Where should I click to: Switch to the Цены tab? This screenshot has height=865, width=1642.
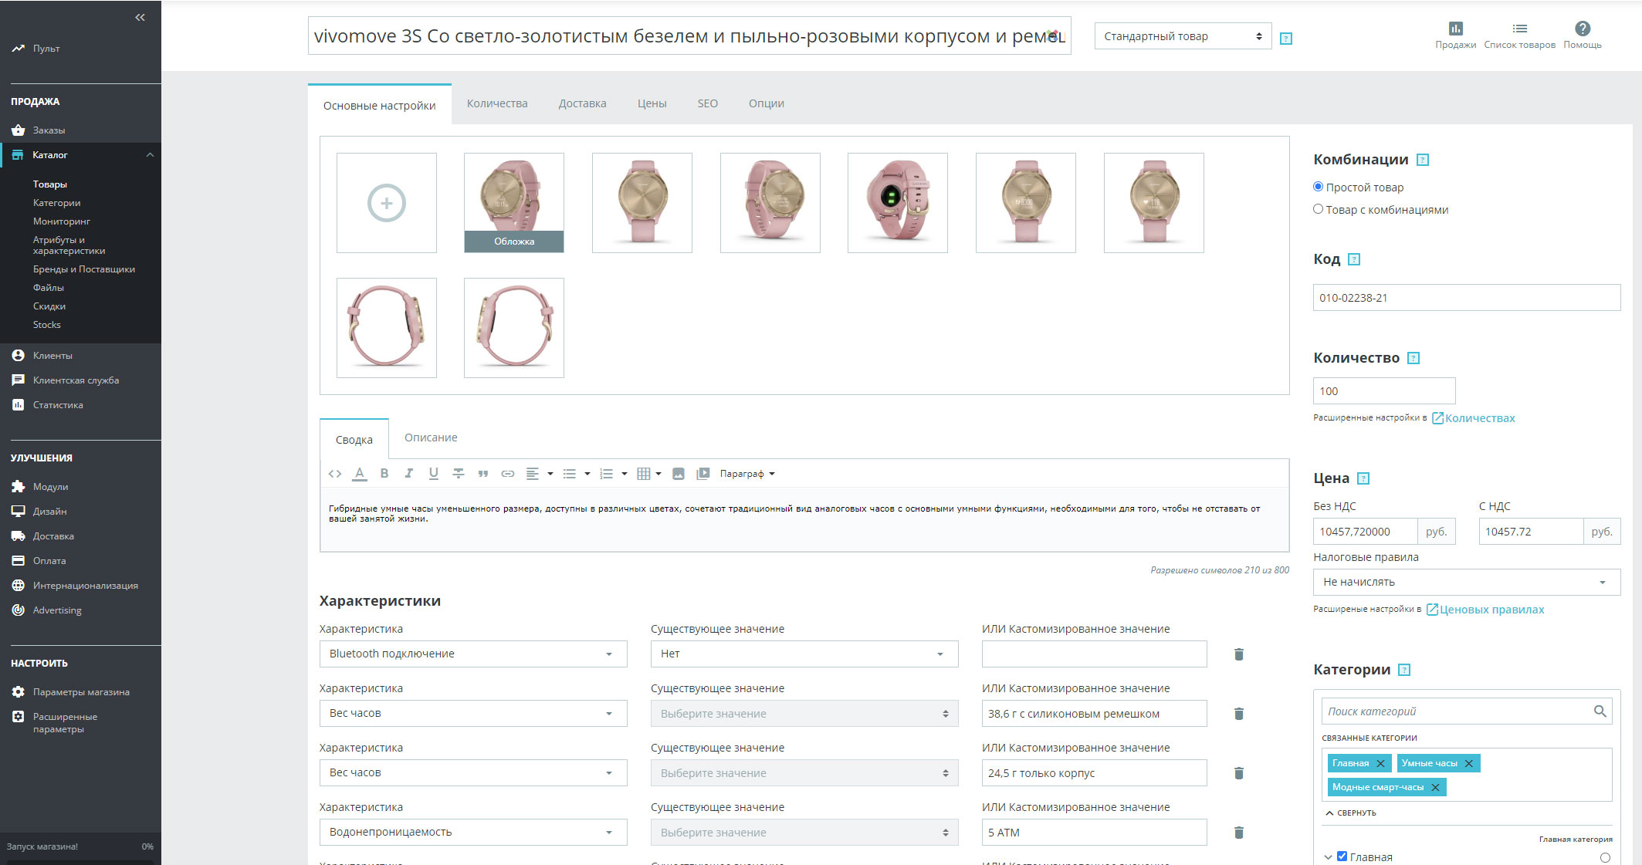[652, 103]
